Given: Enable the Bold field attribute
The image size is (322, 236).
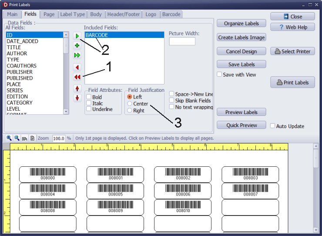Looking at the screenshot, I should pos(89,97).
